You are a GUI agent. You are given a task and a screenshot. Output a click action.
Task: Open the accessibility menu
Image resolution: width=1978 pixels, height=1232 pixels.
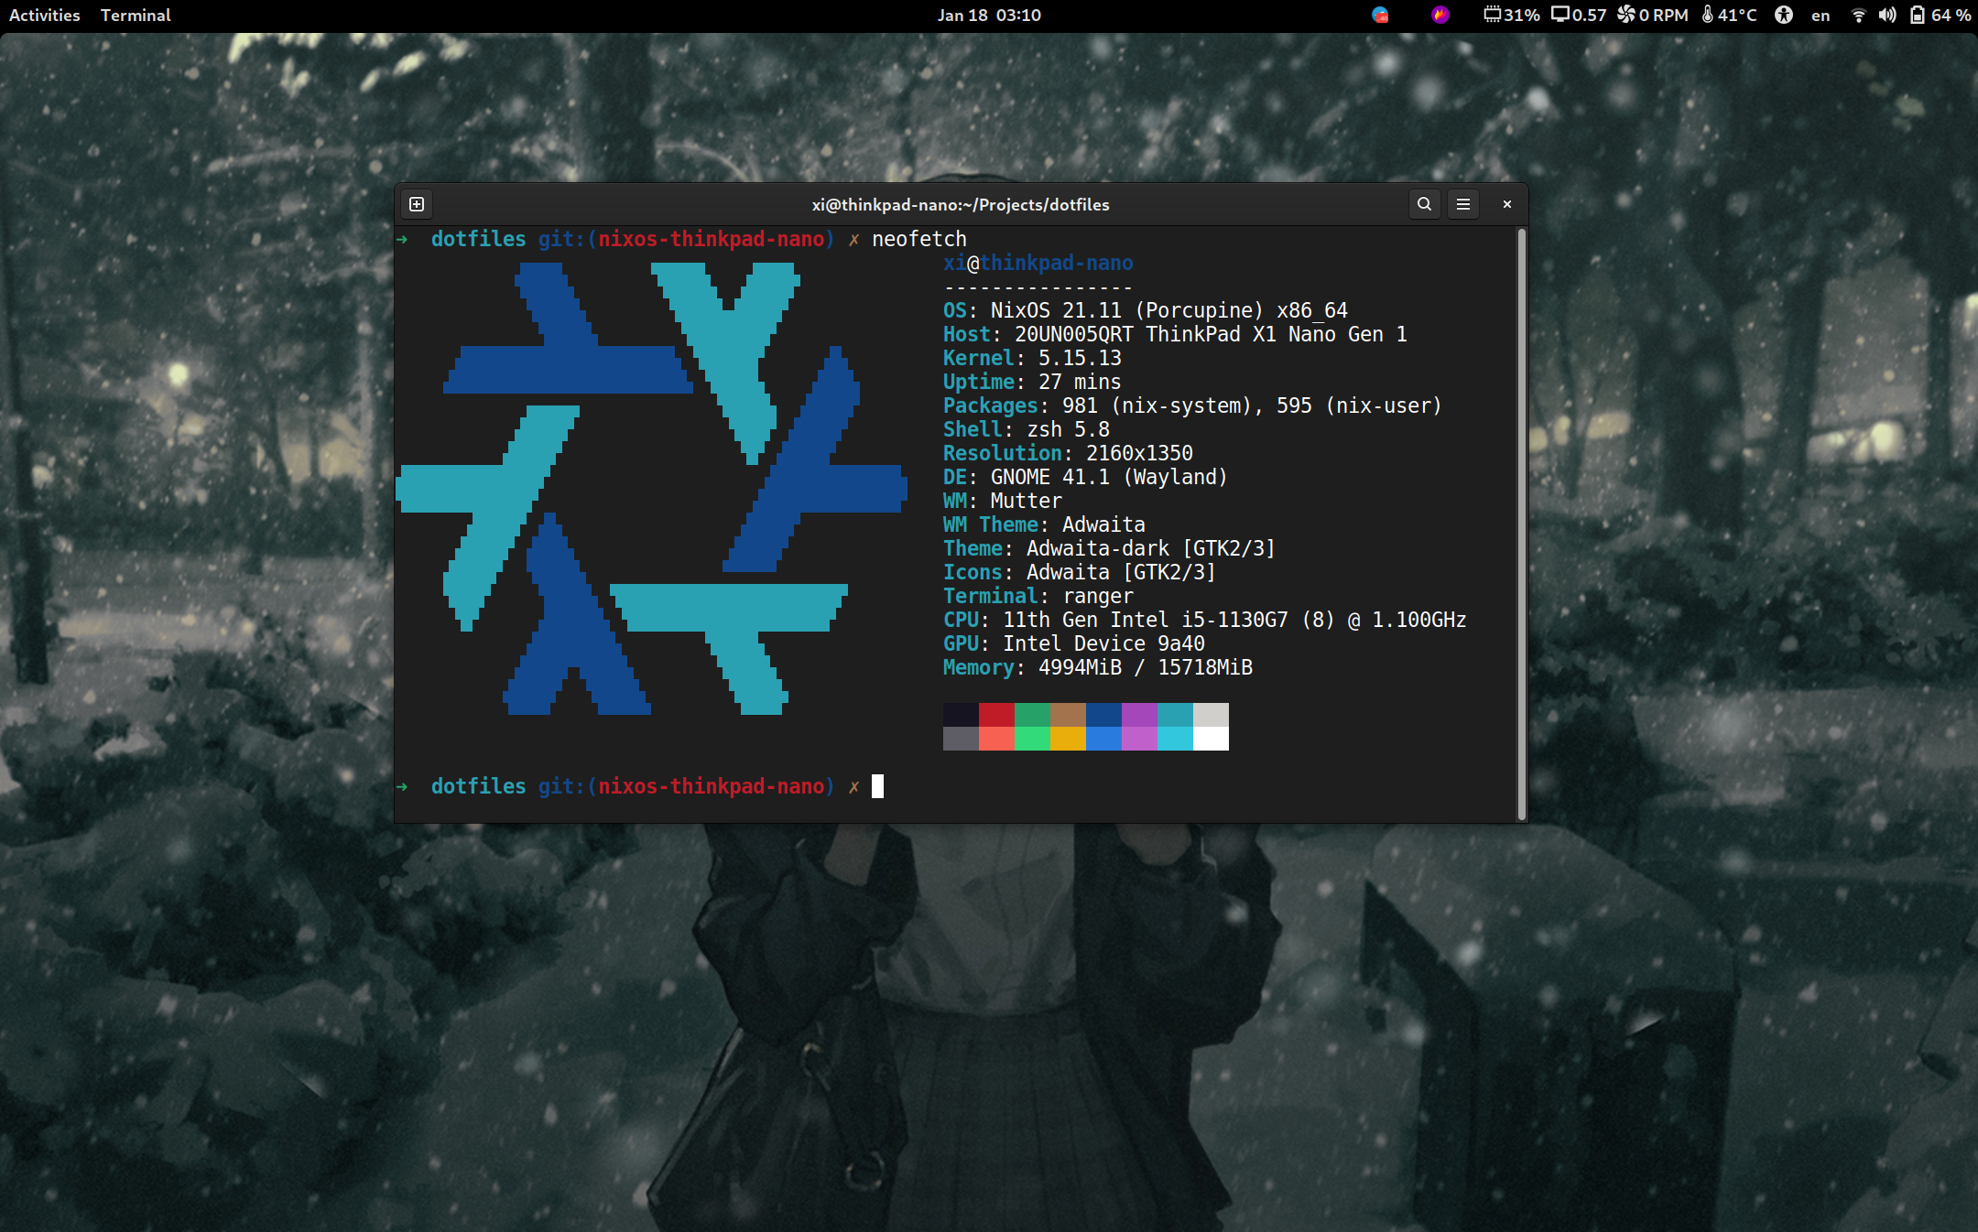pos(1783,15)
